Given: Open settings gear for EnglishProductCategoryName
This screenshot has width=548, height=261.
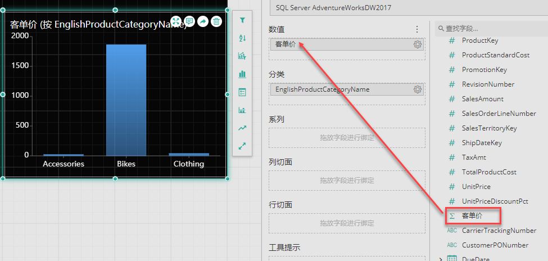Looking at the screenshot, I should pos(417,89).
